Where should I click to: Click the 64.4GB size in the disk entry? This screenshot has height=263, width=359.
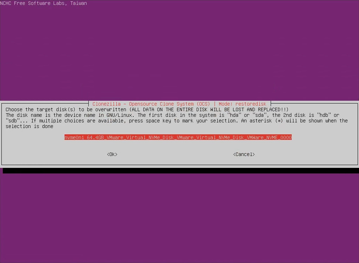95,137
